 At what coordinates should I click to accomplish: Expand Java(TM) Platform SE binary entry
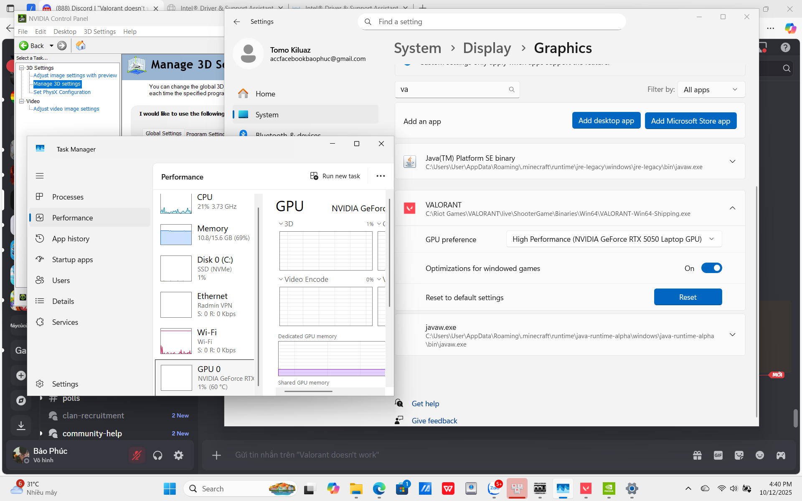click(732, 162)
